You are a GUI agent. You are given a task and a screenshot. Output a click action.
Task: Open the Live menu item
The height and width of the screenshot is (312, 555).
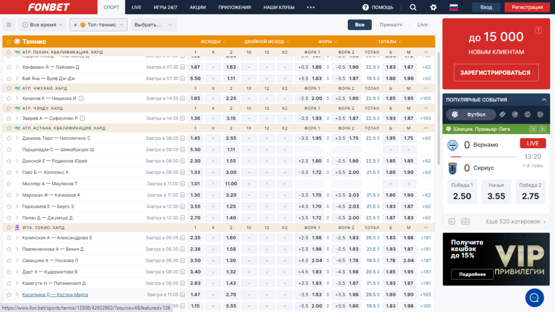pos(136,7)
